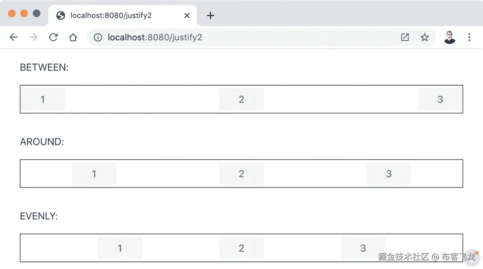Click button 3 in the EVENLY row
This screenshot has height=269, width=483.
363,248
